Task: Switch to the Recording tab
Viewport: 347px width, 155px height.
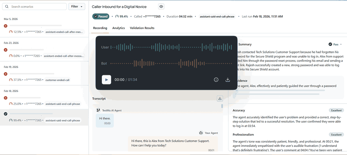Action: [x=100, y=28]
